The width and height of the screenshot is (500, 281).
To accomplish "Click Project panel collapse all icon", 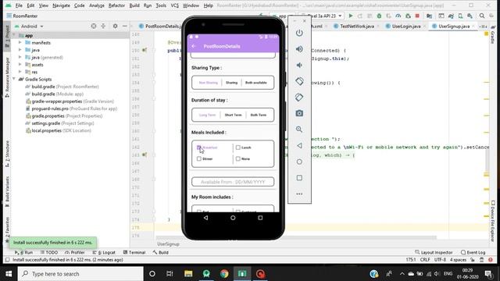I will [103, 26].
